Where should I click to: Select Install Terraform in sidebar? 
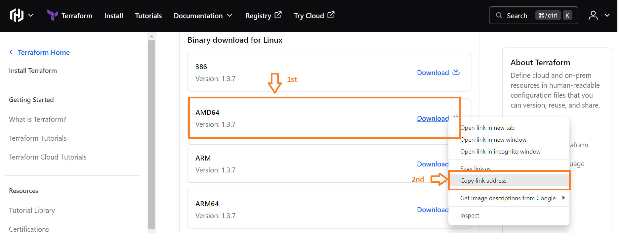point(33,70)
